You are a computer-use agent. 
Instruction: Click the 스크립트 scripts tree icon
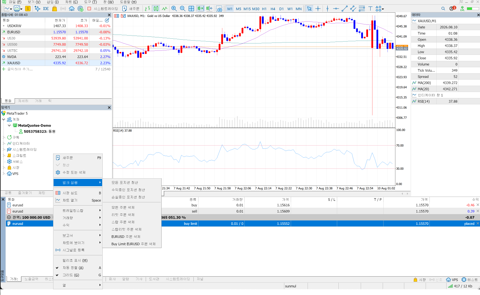(x=9, y=155)
